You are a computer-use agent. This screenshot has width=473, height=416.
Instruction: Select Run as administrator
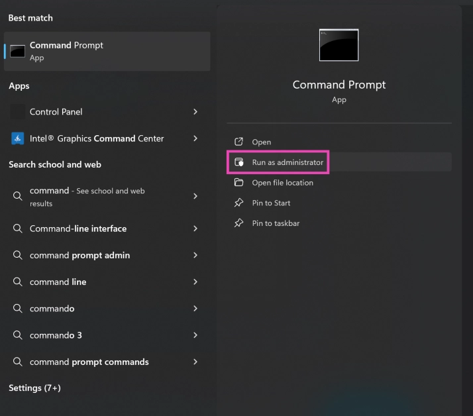point(288,162)
